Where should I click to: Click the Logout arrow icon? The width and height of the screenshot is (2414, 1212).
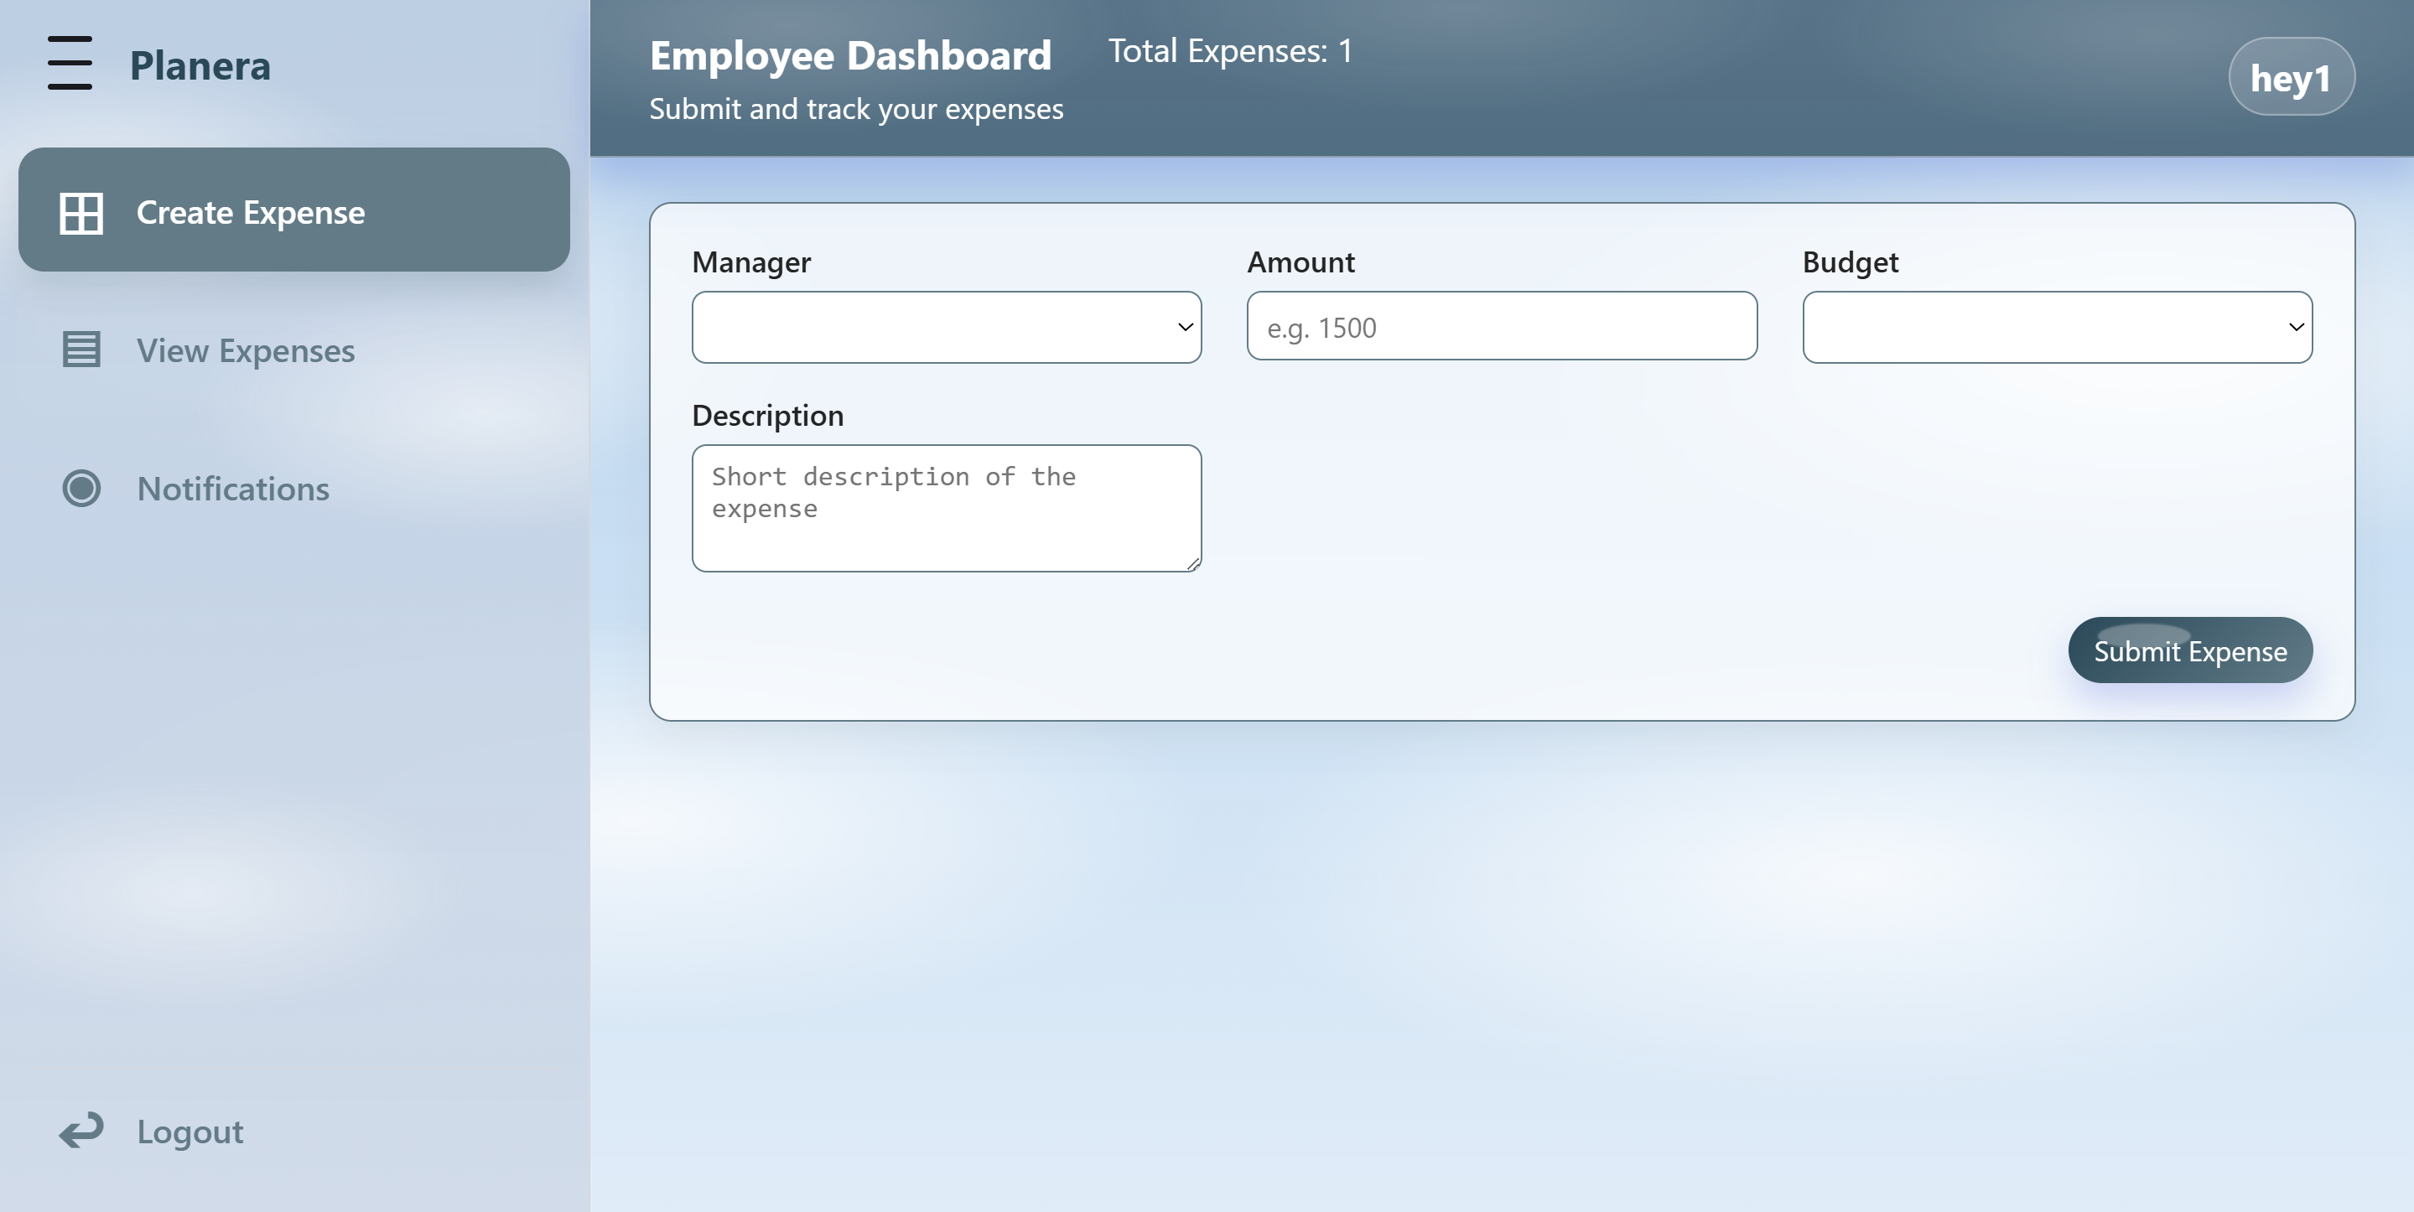[81, 1131]
